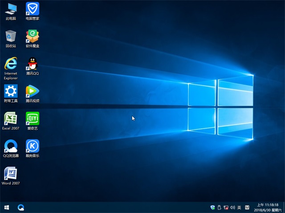285x213 pixels.
Task: Click the QQ Browser pinned taskbar icon
Action: point(21,207)
